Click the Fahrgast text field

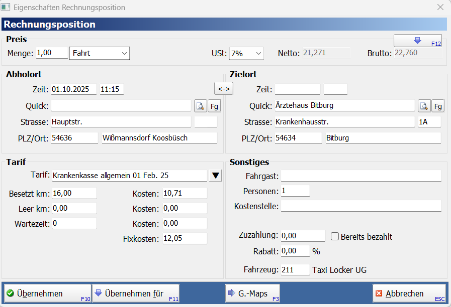[x=360, y=176]
